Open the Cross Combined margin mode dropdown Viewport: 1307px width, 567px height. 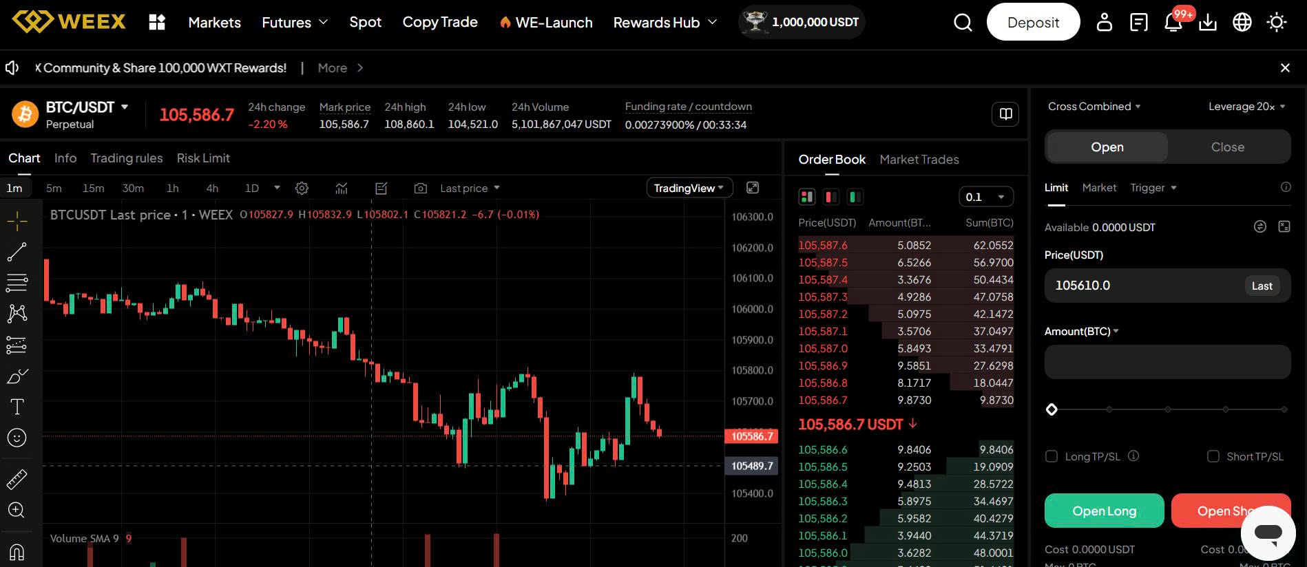[x=1094, y=106]
